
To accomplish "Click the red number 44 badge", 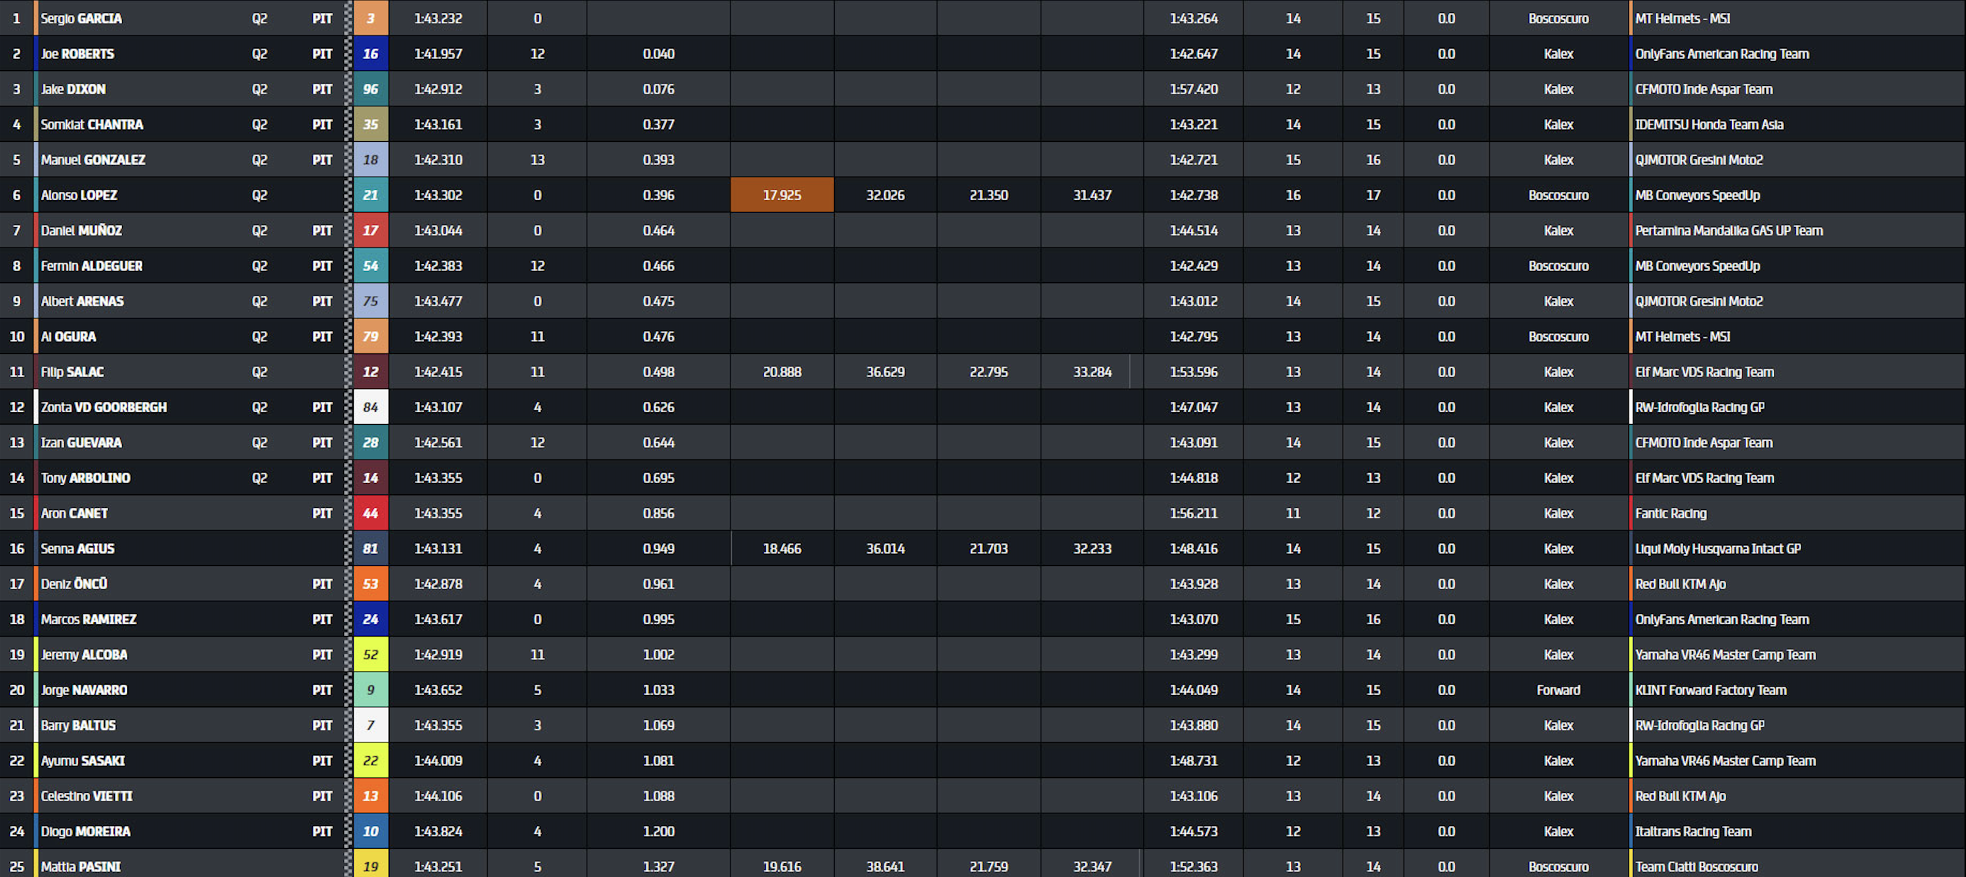I will pyautogui.click(x=370, y=513).
